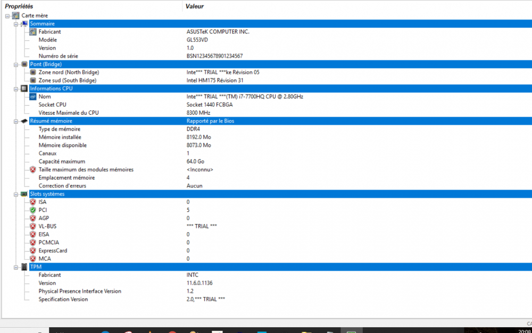Click the TPM chip icon
The image size is (532, 333).
click(x=24, y=267)
